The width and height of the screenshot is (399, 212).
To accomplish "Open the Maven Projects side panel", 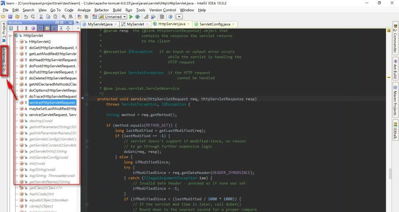I will click(395, 100).
